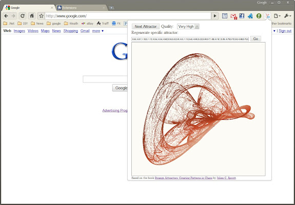Screen dimensions: 295x205
Task: Expand Google's more menu
Action: point(98,31)
